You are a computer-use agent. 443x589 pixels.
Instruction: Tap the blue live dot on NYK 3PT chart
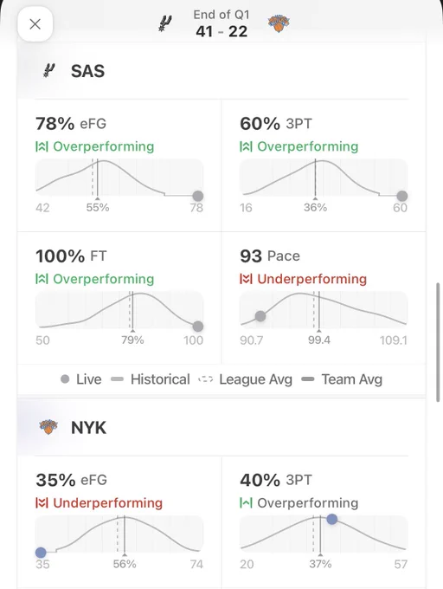pos(331,519)
